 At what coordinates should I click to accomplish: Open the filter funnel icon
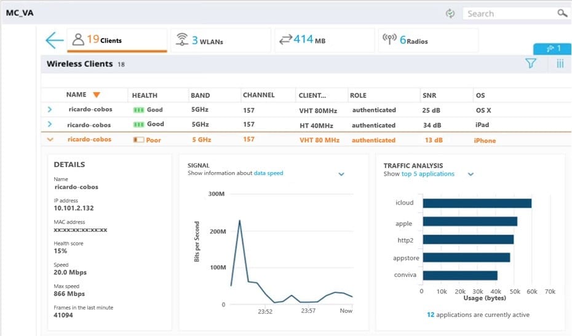pyautogui.click(x=530, y=63)
